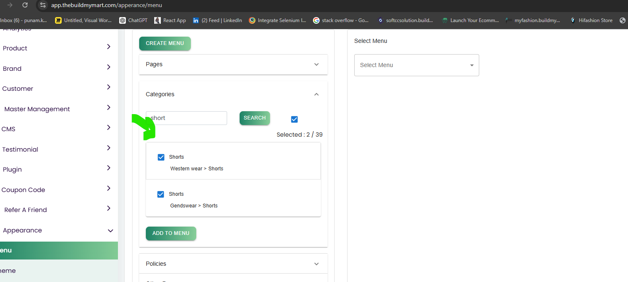Click the Western wear > Shorts path
The height and width of the screenshot is (282, 628).
[197, 169]
